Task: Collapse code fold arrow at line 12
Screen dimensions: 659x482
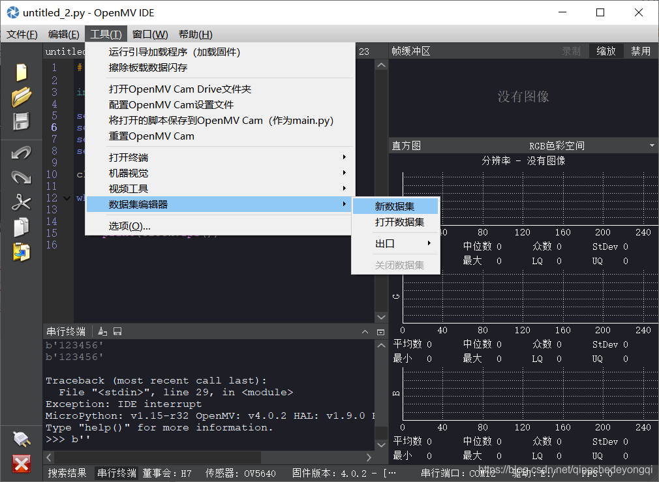Action: click(x=67, y=198)
